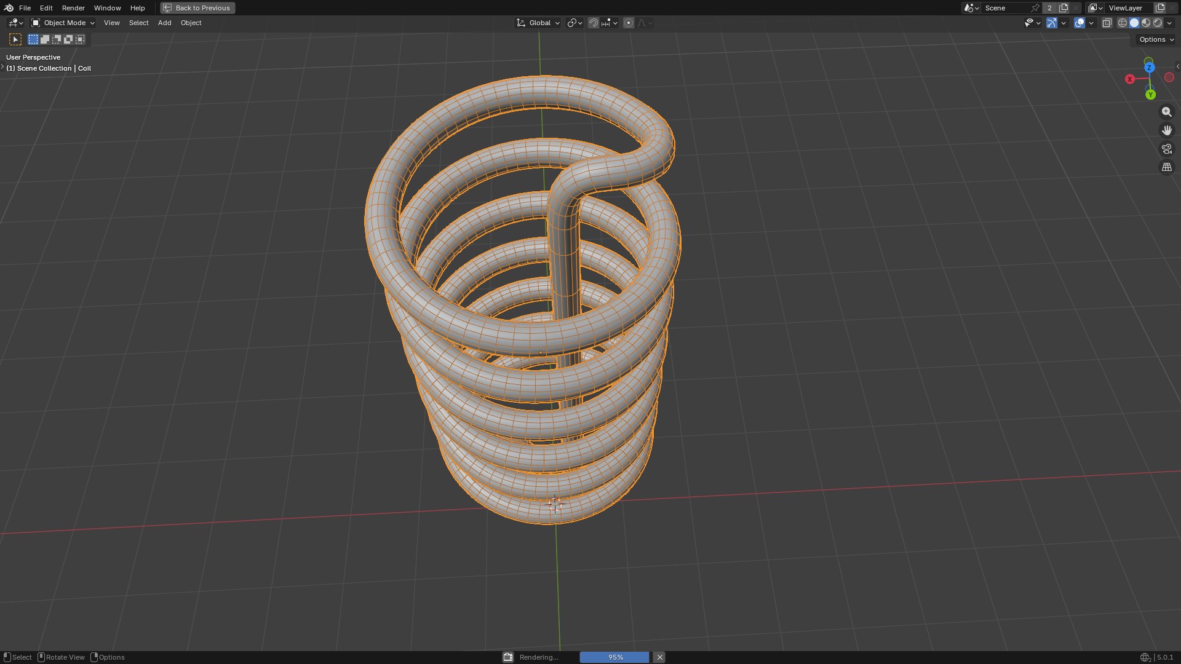Open the view layer browse icon
The image size is (1181, 664).
tap(1096, 8)
